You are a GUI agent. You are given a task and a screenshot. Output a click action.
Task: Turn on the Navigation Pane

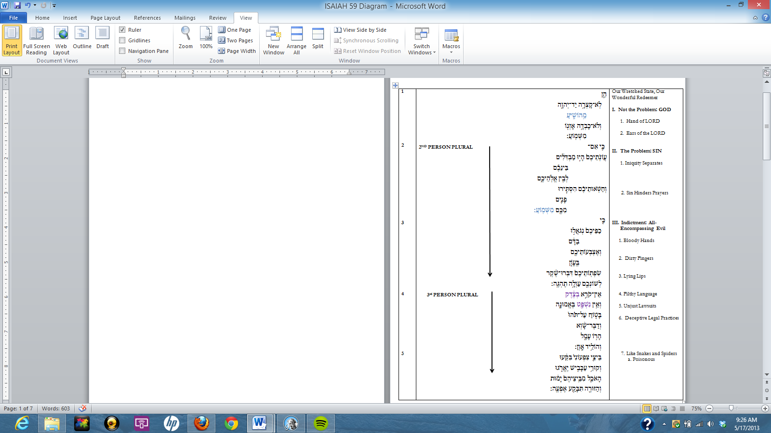pos(122,51)
